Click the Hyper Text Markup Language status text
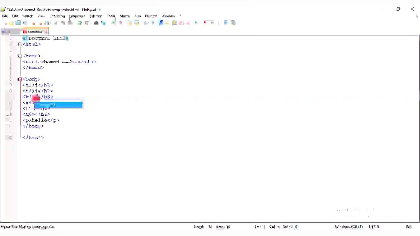The width and height of the screenshot is (420, 236). click(x=27, y=227)
